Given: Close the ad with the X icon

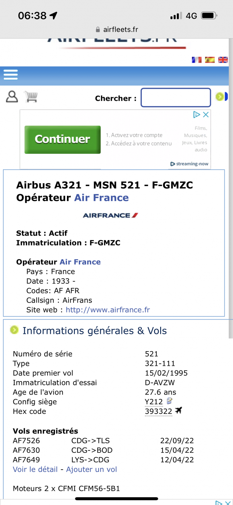Looking at the screenshot, I should tap(206, 115).
